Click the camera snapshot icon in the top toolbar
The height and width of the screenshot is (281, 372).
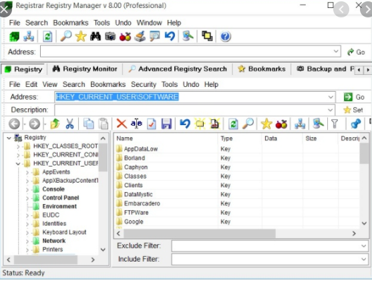(110, 37)
